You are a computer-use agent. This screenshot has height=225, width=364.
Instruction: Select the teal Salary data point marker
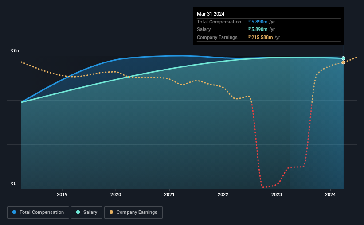(x=344, y=58)
